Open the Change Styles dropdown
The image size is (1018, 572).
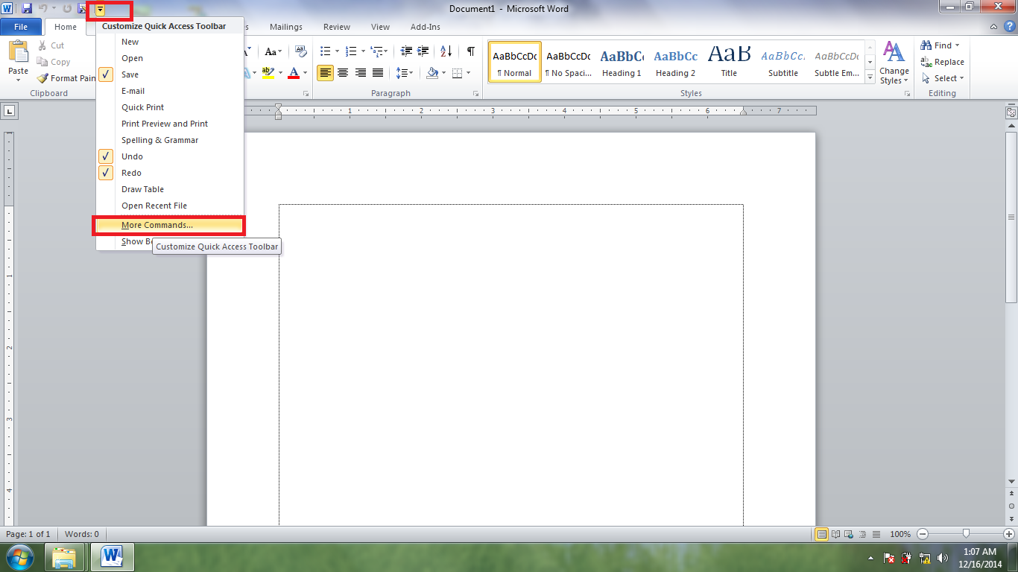[894, 63]
